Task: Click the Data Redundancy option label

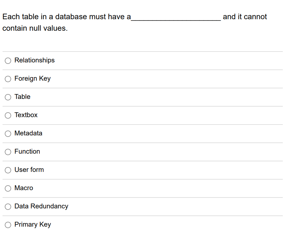Action: point(41,206)
